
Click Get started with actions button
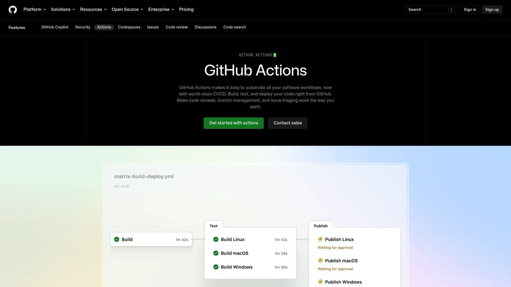click(234, 123)
